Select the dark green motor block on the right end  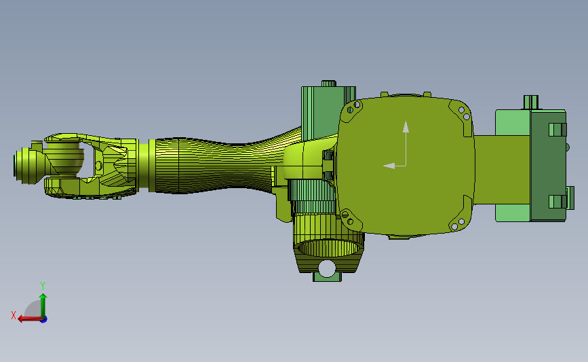point(548,166)
